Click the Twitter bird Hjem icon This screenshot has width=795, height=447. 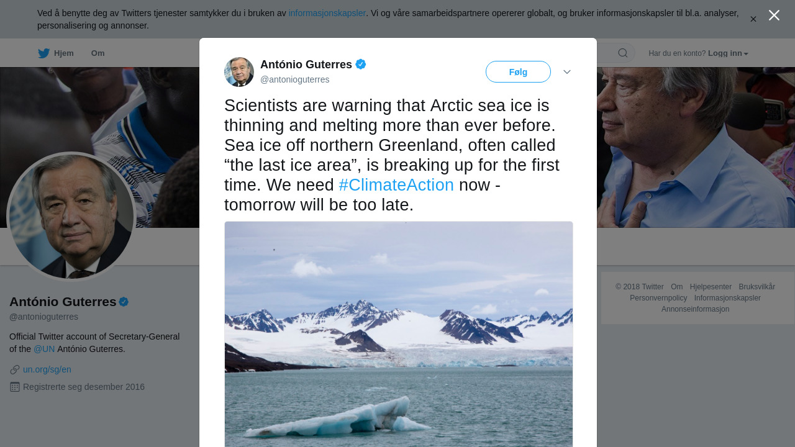(x=43, y=53)
